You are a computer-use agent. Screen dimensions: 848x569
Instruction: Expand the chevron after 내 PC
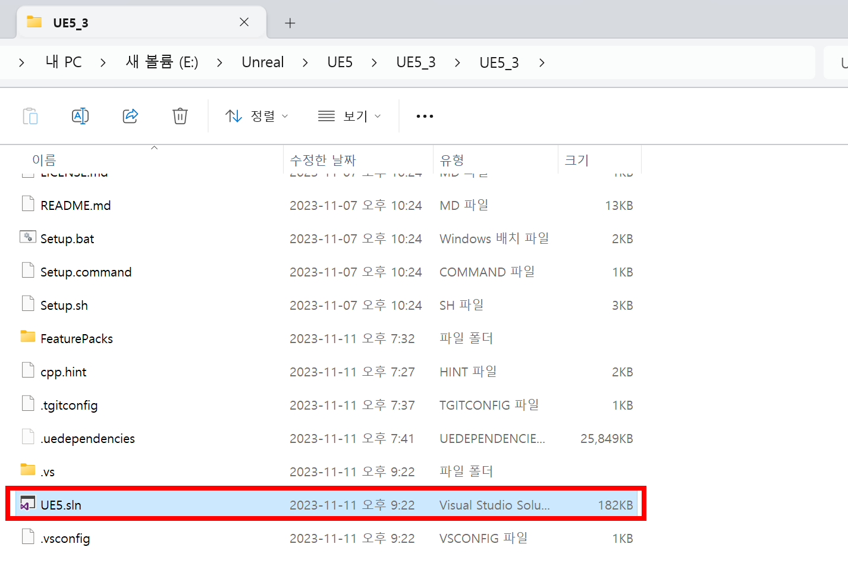click(x=103, y=62)
